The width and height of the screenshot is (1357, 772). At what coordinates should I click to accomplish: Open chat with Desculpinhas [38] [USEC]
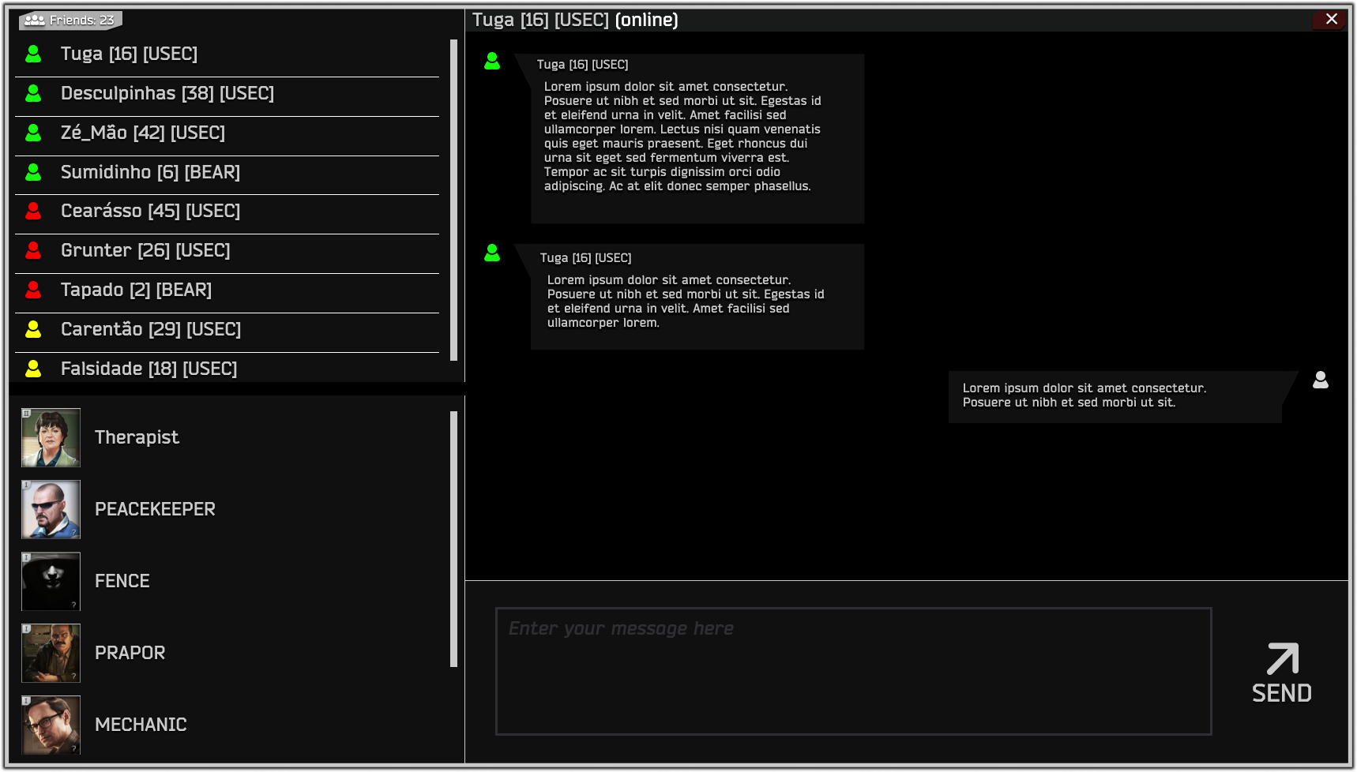167,93
